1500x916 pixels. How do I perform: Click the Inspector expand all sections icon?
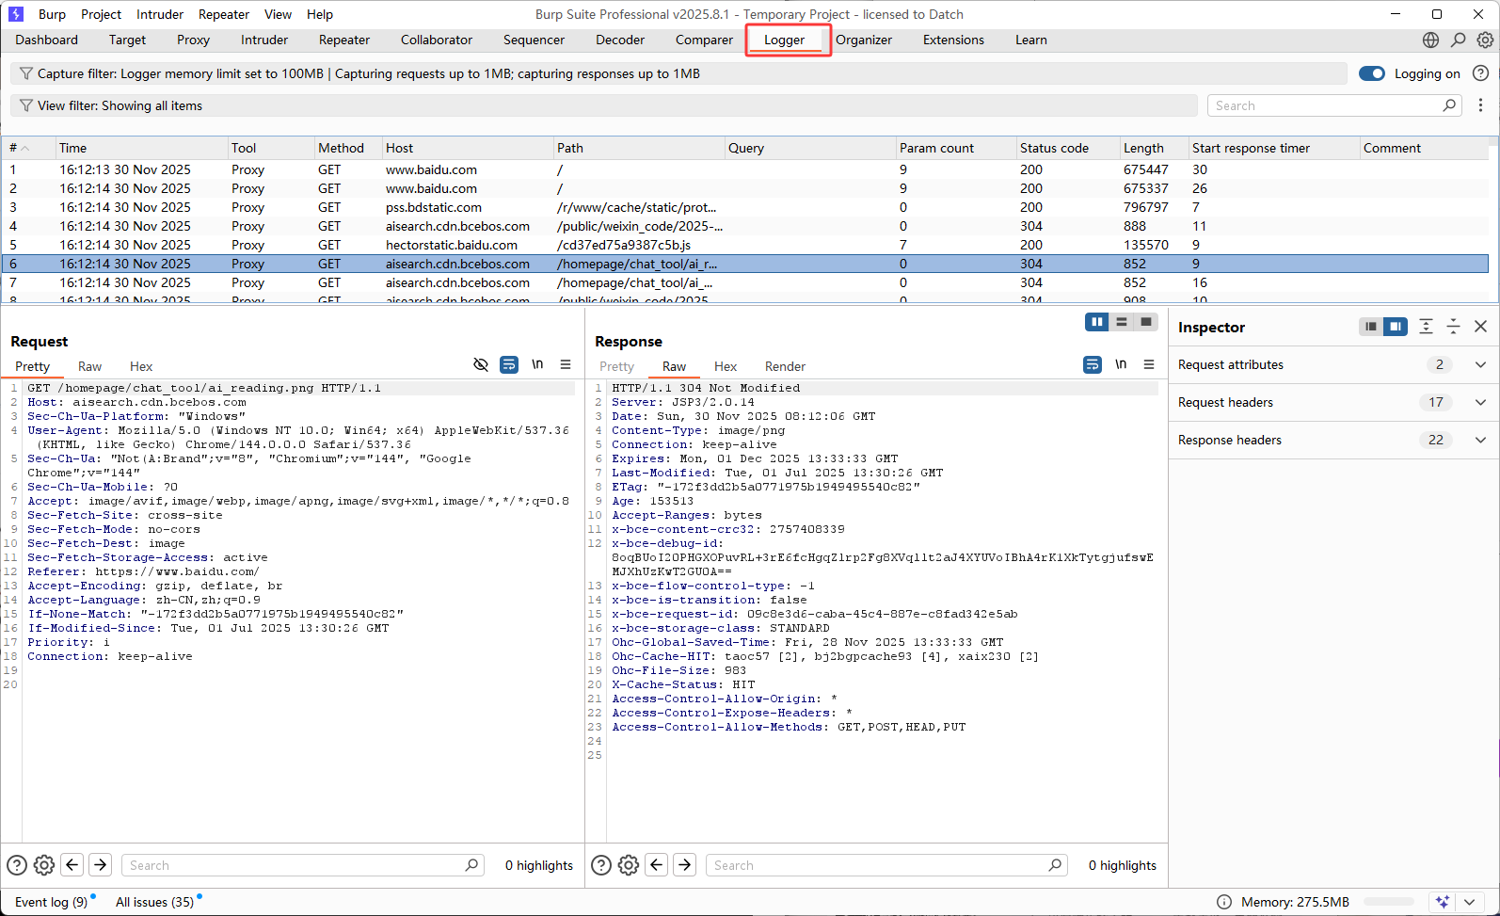(1426, 327)
